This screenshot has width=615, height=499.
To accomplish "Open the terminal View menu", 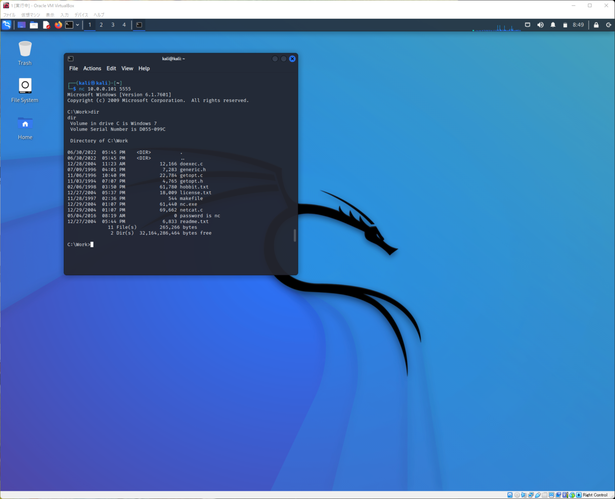I will [x=127, y=68].
